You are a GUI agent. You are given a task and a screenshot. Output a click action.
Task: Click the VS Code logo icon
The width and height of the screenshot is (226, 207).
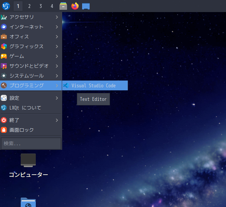pos(66,85)
